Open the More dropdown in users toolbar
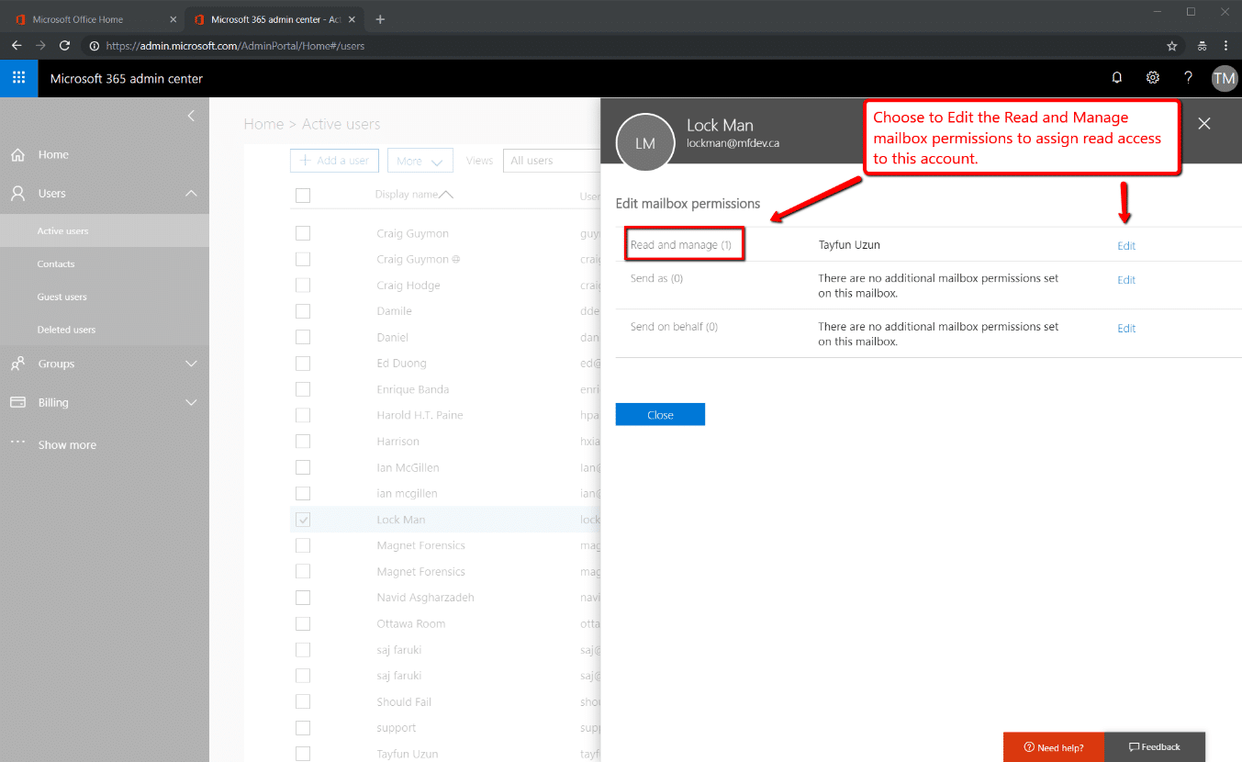Image resolution: width=1242 pixels, height=762 pixels. pyautogui.click(x=420, y=161)
